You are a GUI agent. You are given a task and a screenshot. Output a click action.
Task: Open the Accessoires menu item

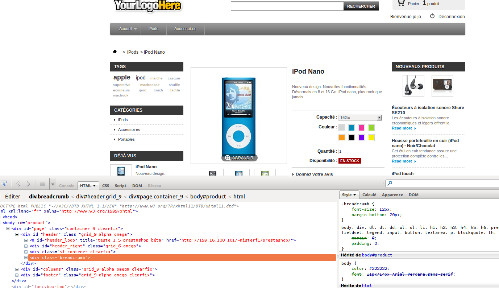pos(185,29)
